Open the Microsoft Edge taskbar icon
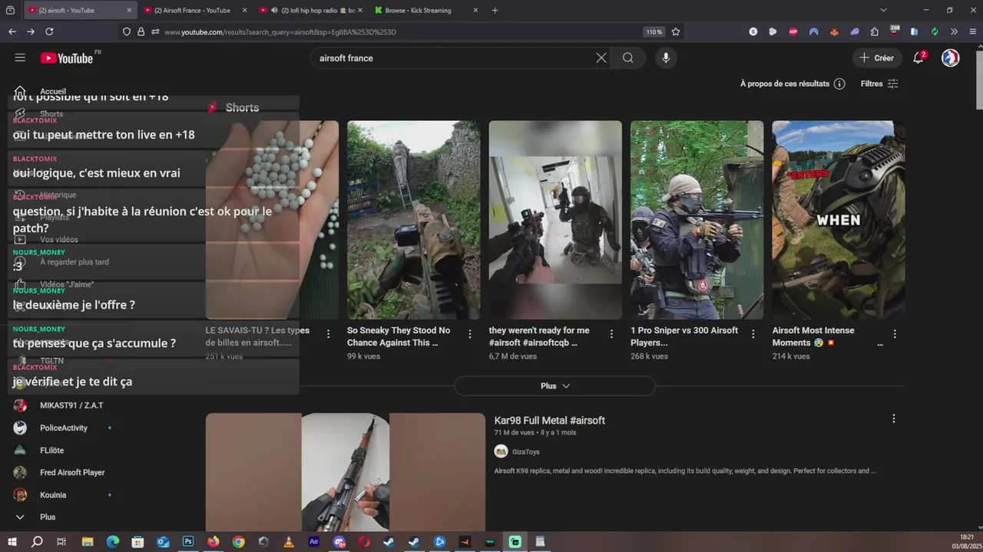983x552 pixels. pyautogui.click(x=113, y=541)
